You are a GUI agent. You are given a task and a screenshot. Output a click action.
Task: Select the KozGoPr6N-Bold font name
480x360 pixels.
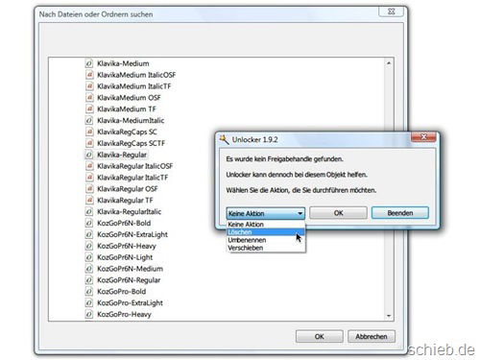[x=124, y=223]
